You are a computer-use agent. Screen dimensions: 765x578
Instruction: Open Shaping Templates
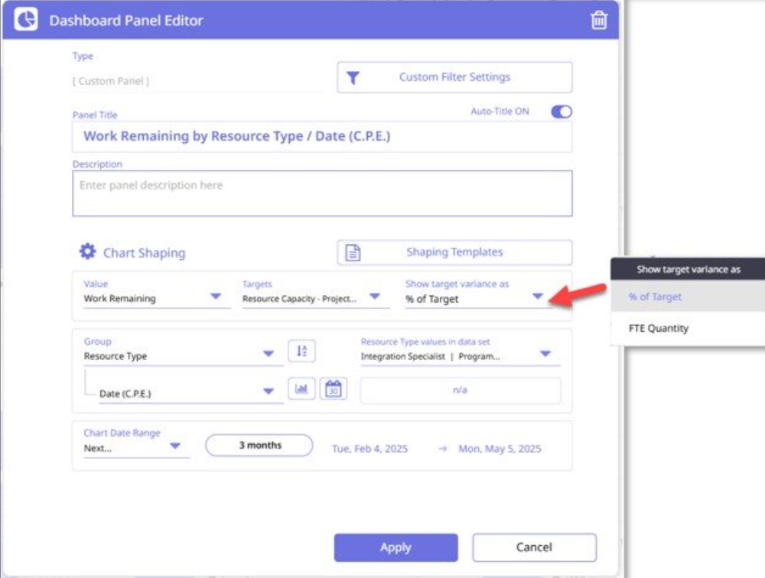coord(454,252)
